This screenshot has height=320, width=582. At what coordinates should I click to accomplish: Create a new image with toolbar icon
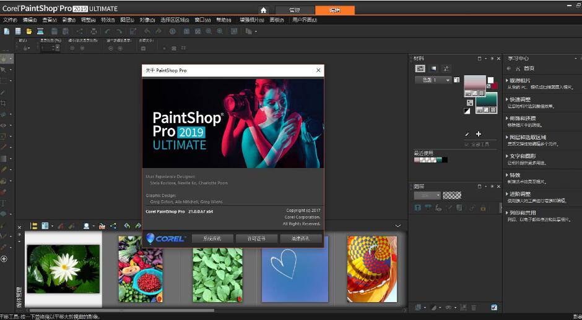7,32
